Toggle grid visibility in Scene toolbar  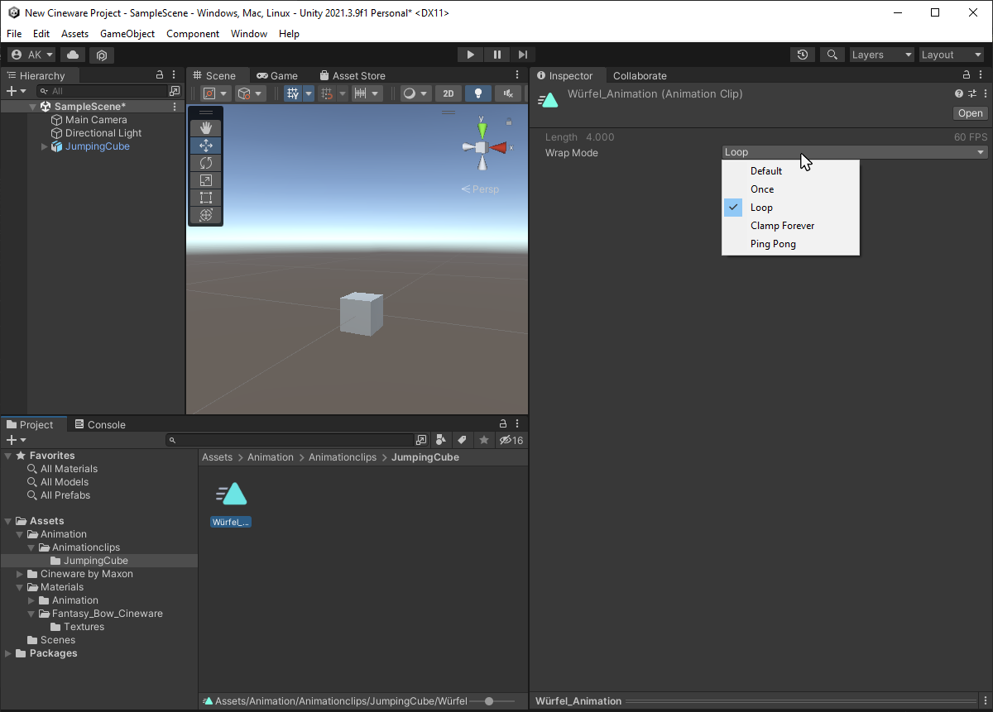click(x=293, y=93)
